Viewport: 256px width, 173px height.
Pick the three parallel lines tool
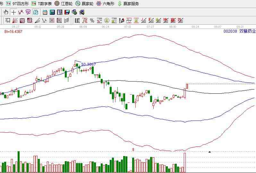[67, 20]
